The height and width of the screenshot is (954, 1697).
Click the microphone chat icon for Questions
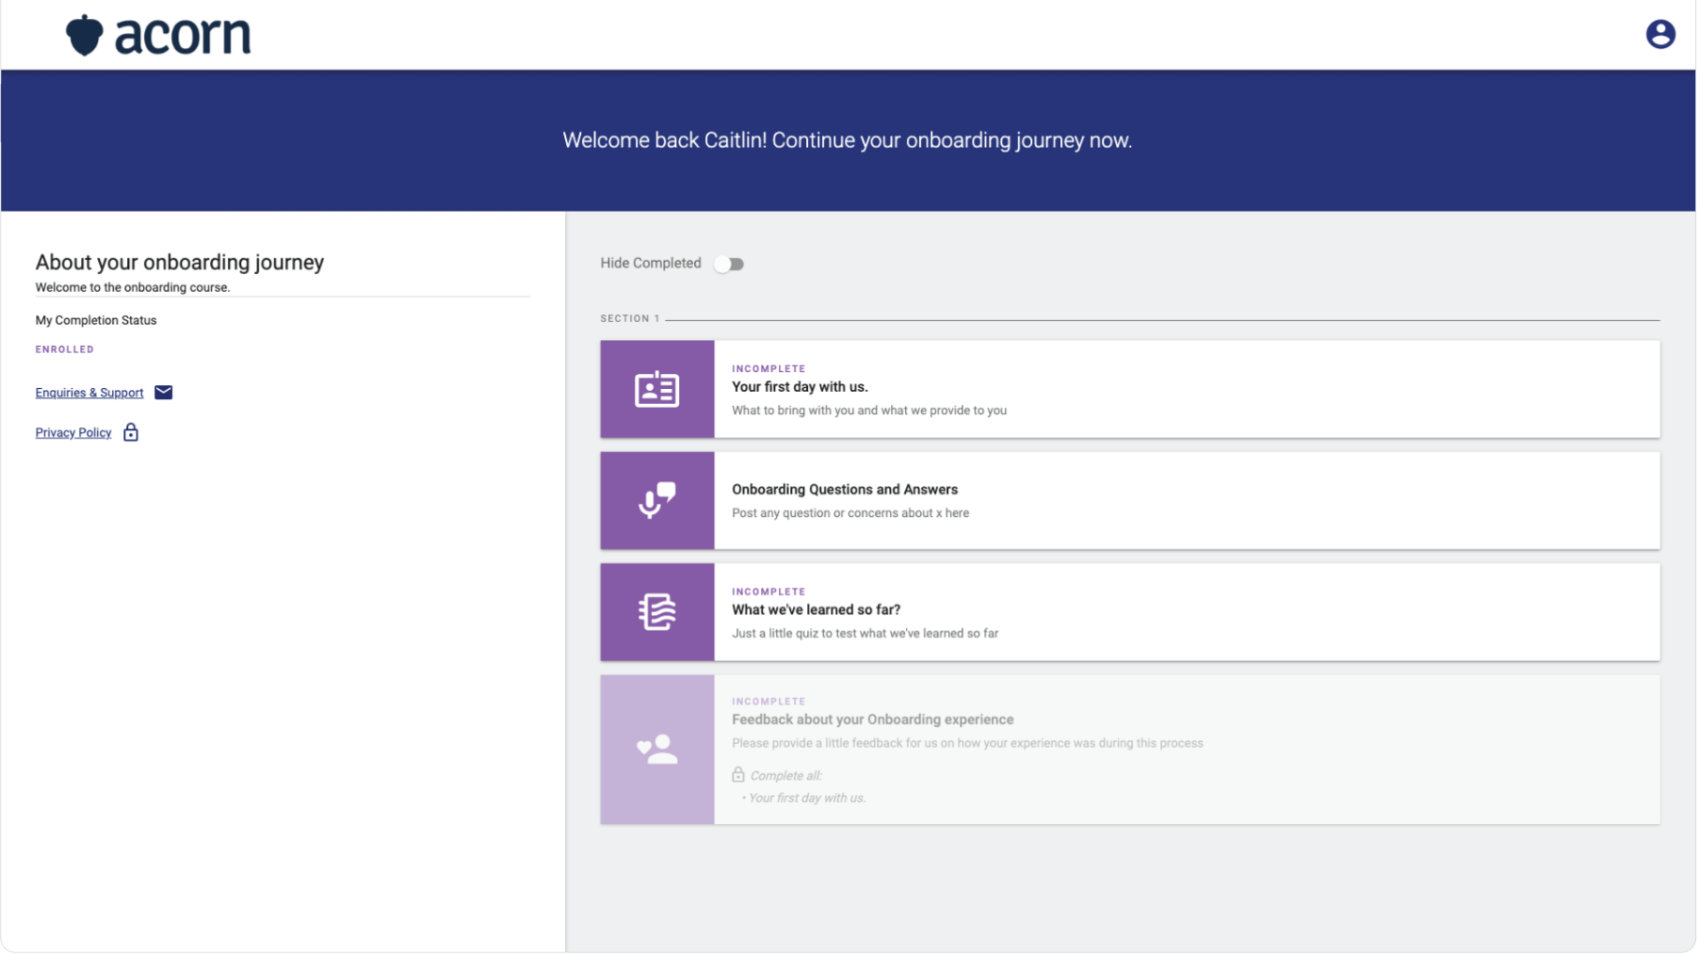pos(656,500)
